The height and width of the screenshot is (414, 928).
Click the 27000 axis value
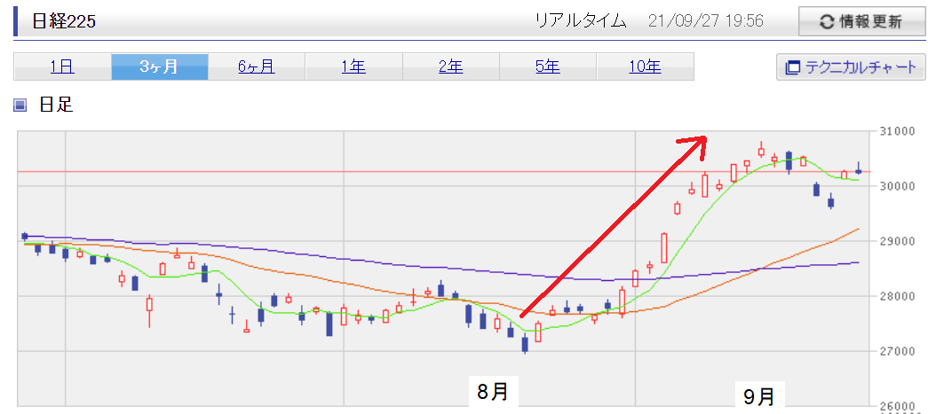tap(897, 351)
